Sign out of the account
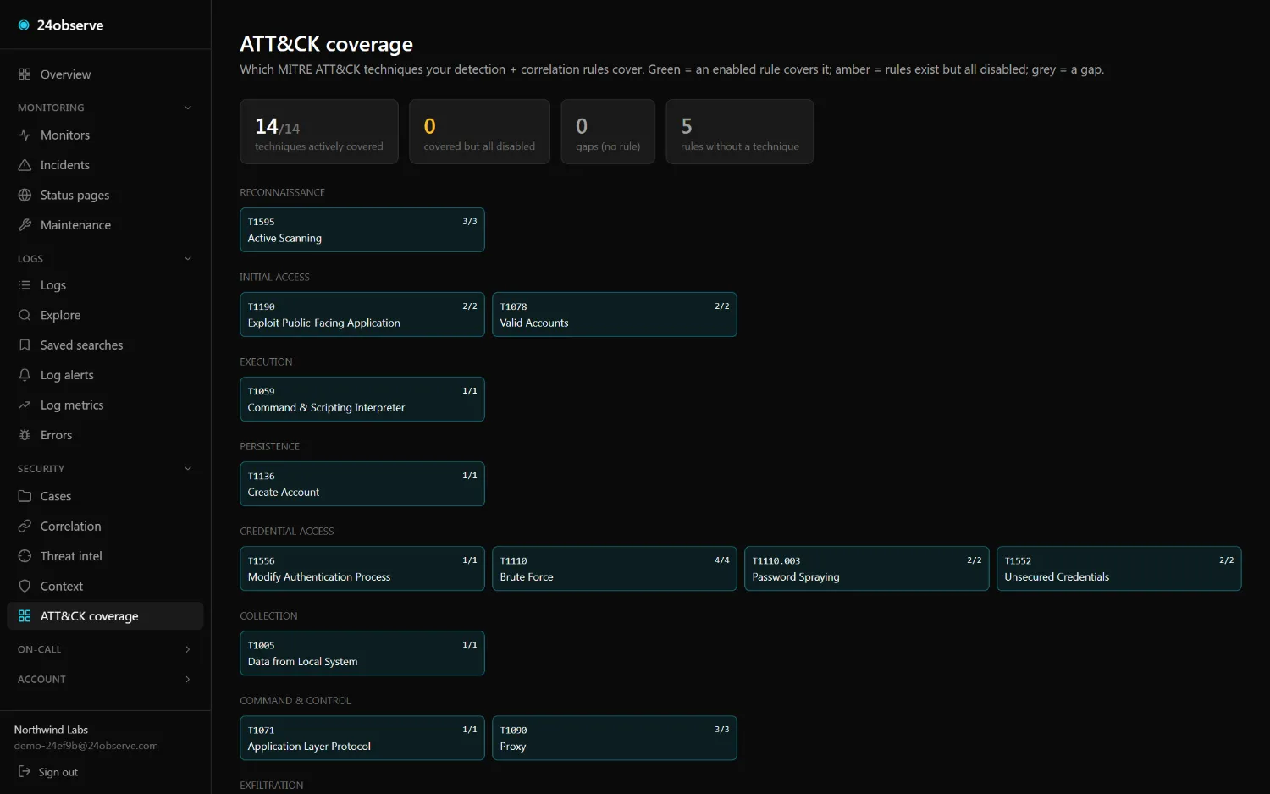Image resolution: width=1270 pixels, height=794 pixels. 48,772
